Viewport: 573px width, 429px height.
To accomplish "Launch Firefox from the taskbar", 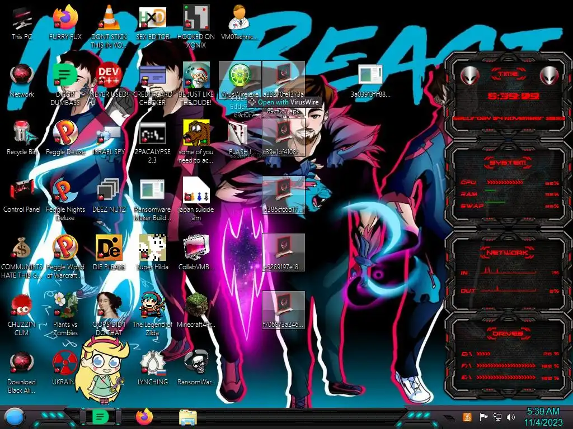I will [144, 417].
